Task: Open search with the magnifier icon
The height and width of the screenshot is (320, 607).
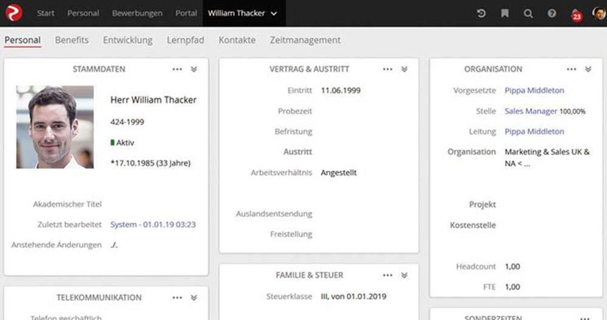Action: click(x=528, y=13)
